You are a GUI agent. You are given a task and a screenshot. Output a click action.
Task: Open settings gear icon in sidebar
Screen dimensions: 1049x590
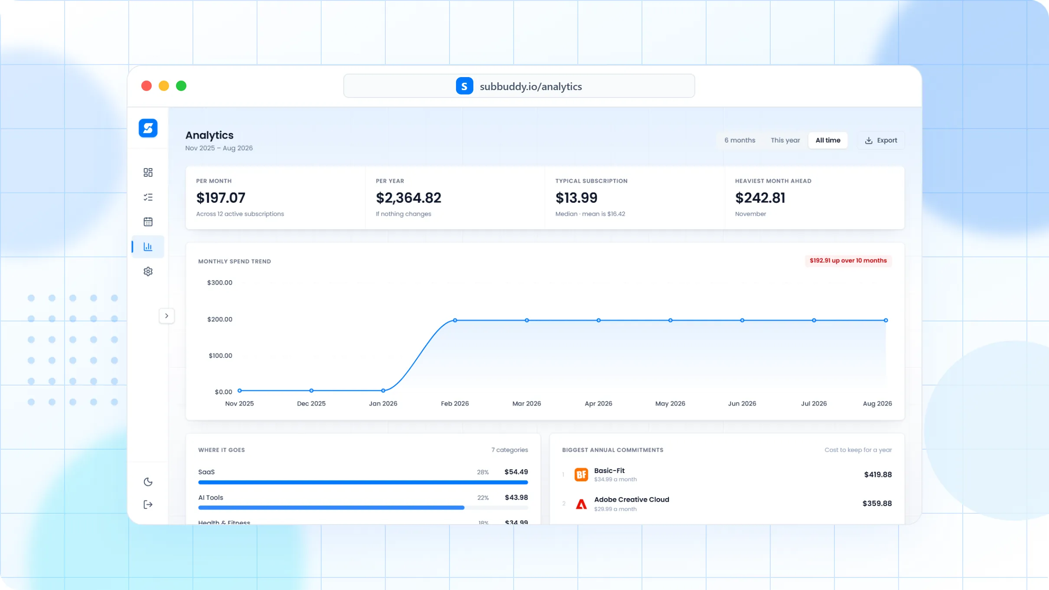click(148, 271)
